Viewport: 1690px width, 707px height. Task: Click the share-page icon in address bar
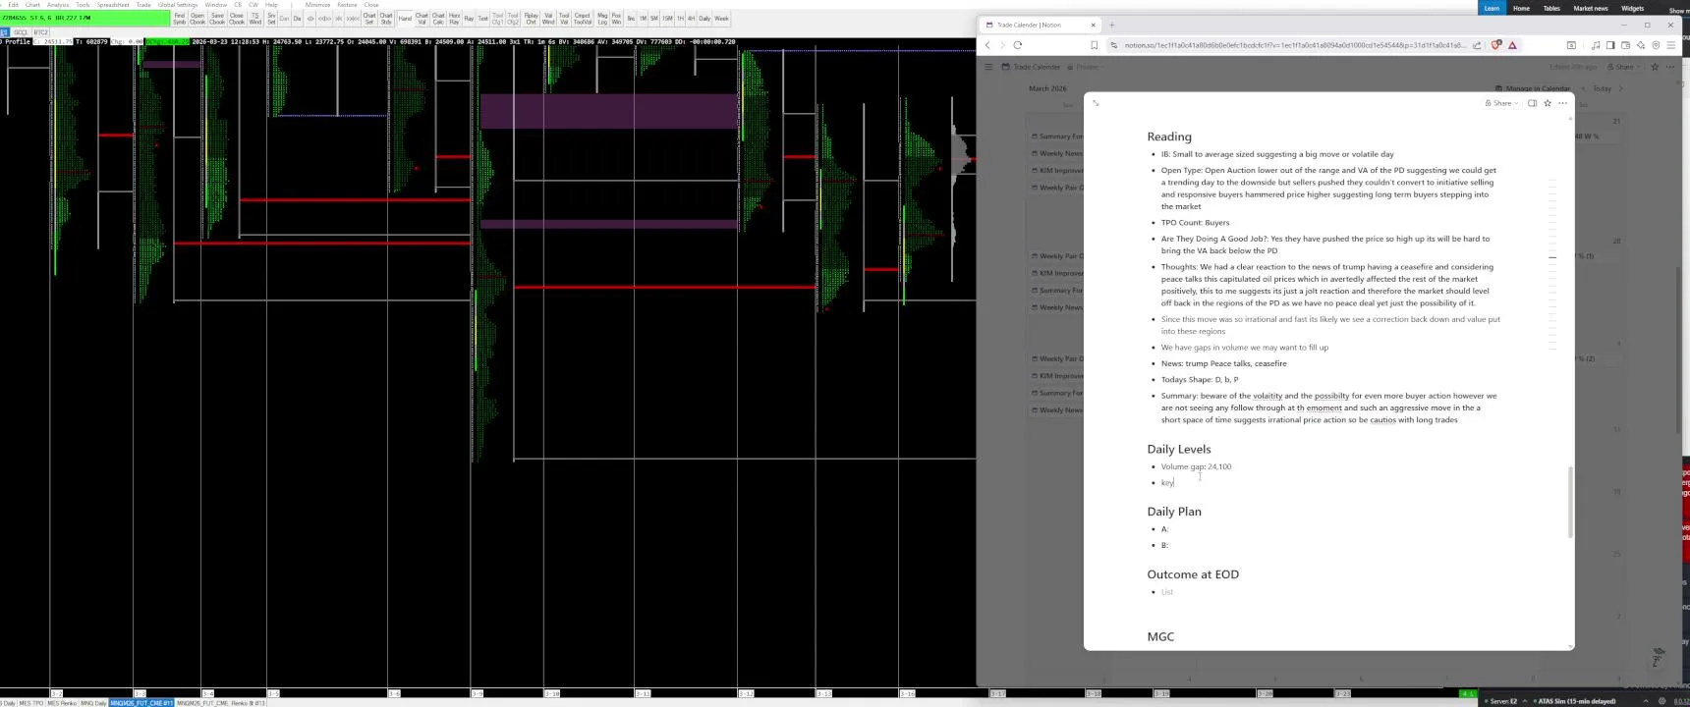[x=1477, y=45]
